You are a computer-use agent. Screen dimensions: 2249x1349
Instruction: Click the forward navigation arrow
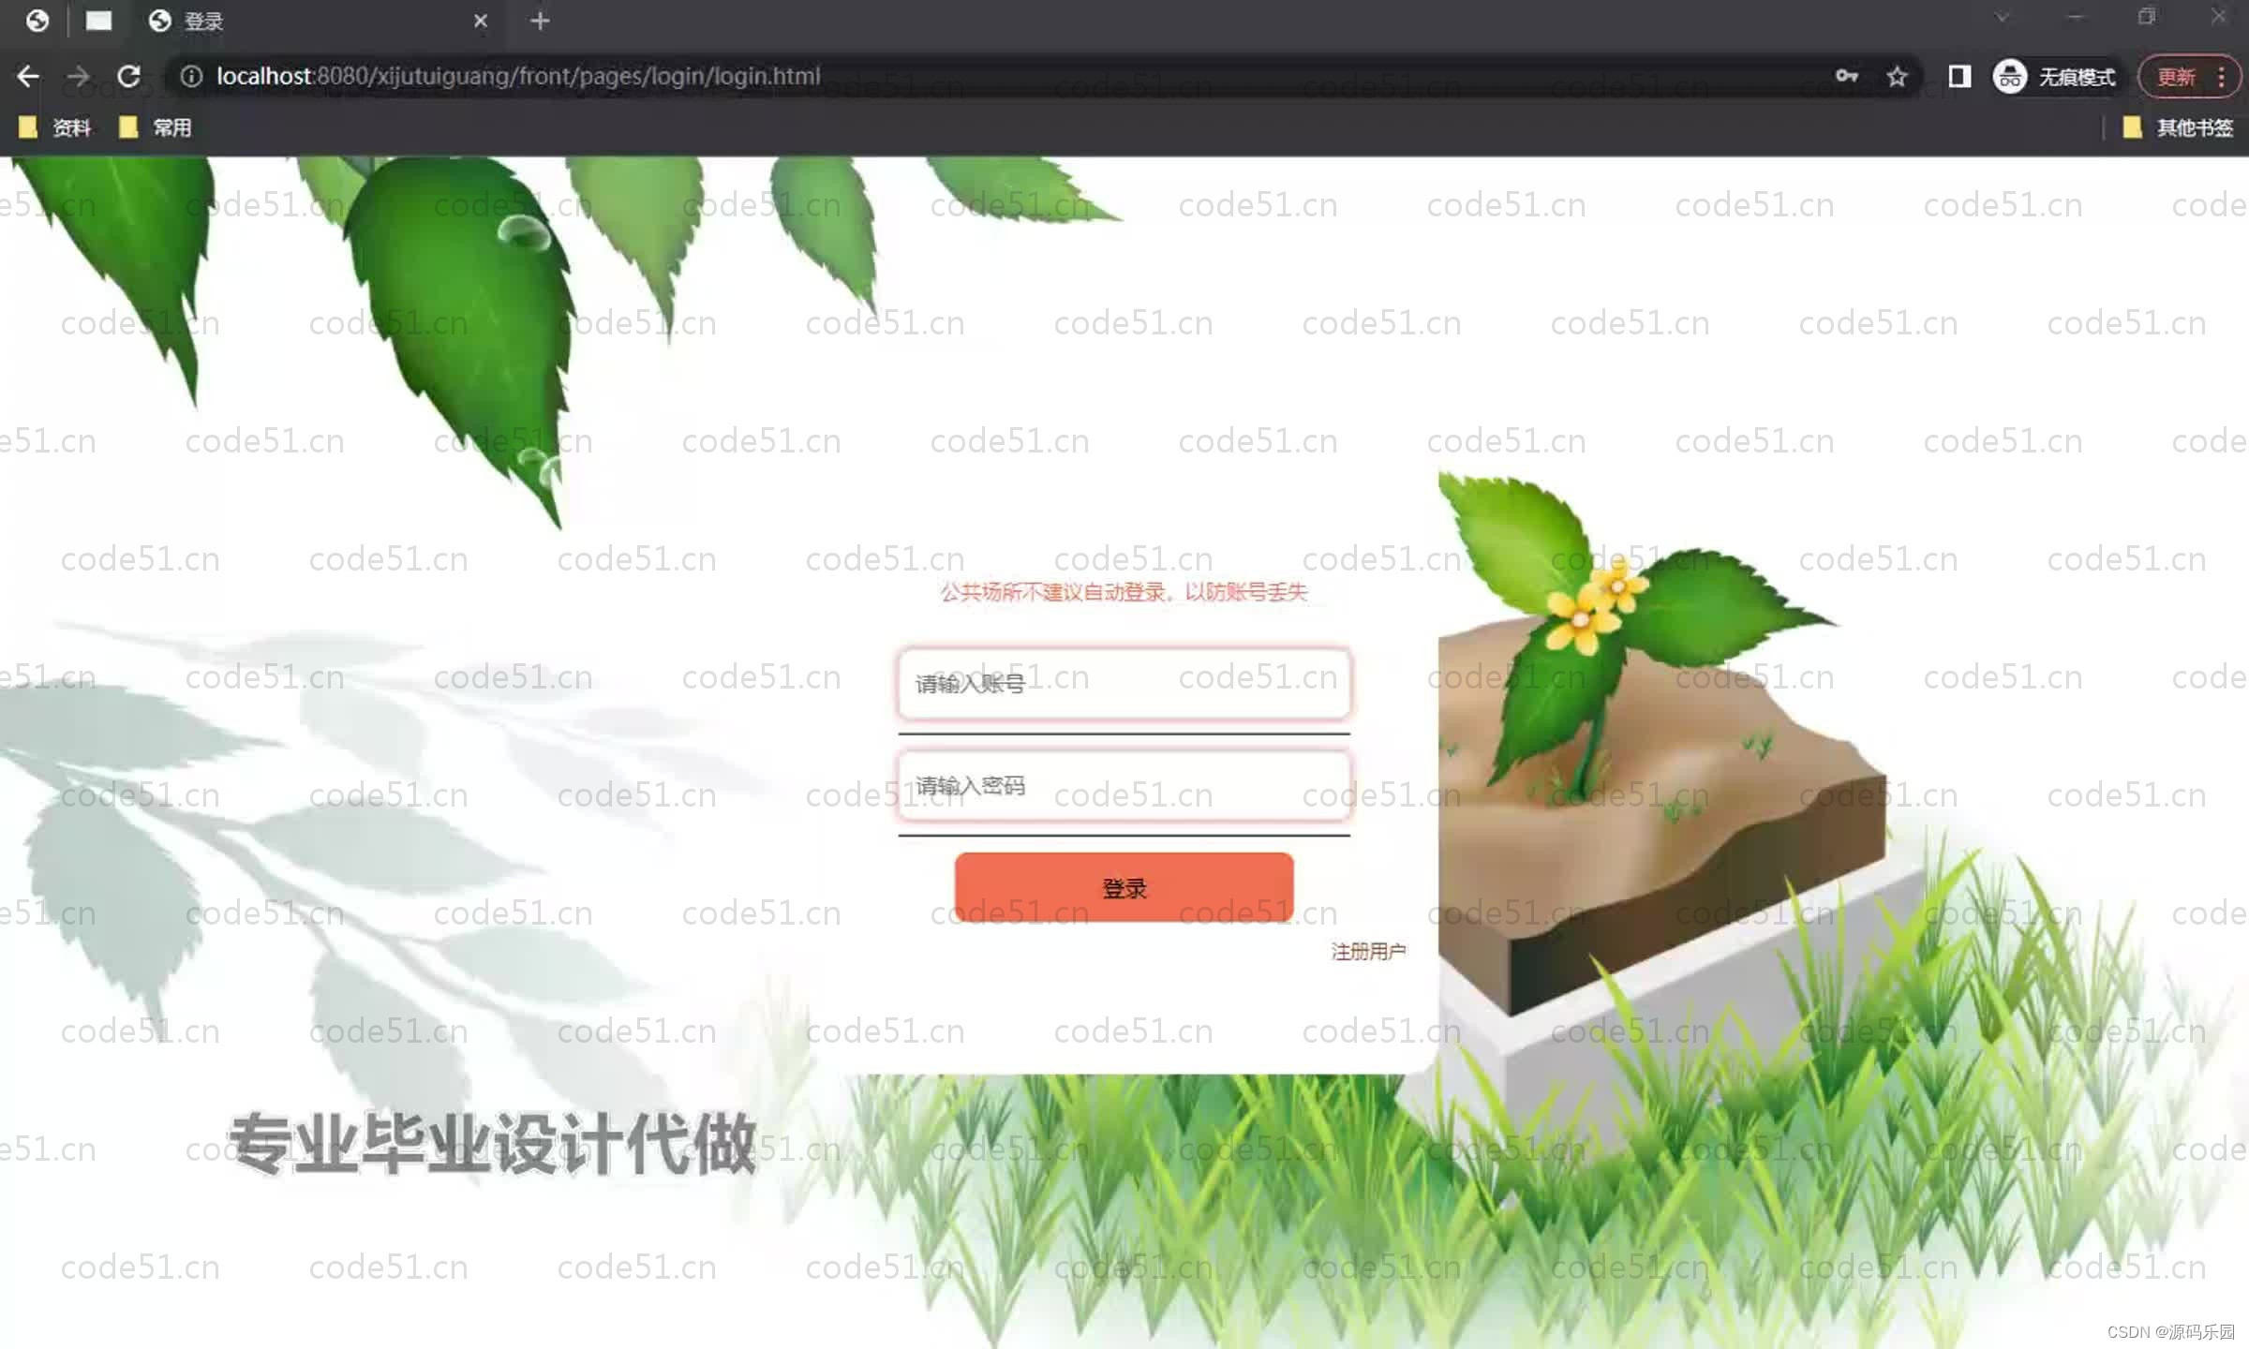79,76
